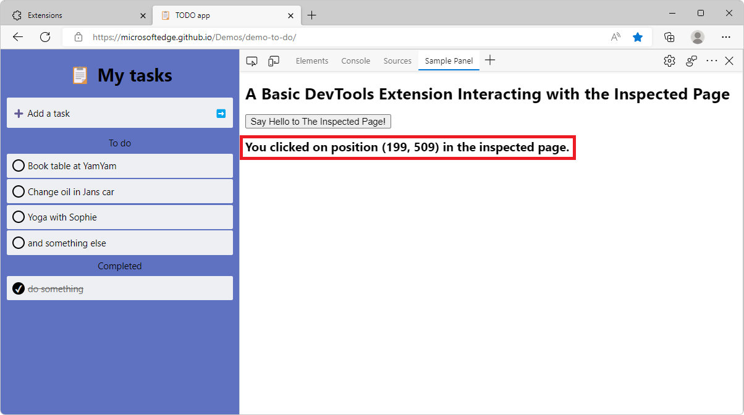Switch to the Sources tab

[397, 61]
